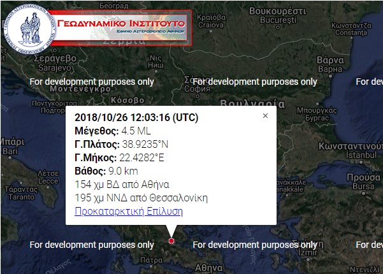383x274 pixels.
Task: Click the Sarajevo city label on map
Action: (x=54, y=68)
